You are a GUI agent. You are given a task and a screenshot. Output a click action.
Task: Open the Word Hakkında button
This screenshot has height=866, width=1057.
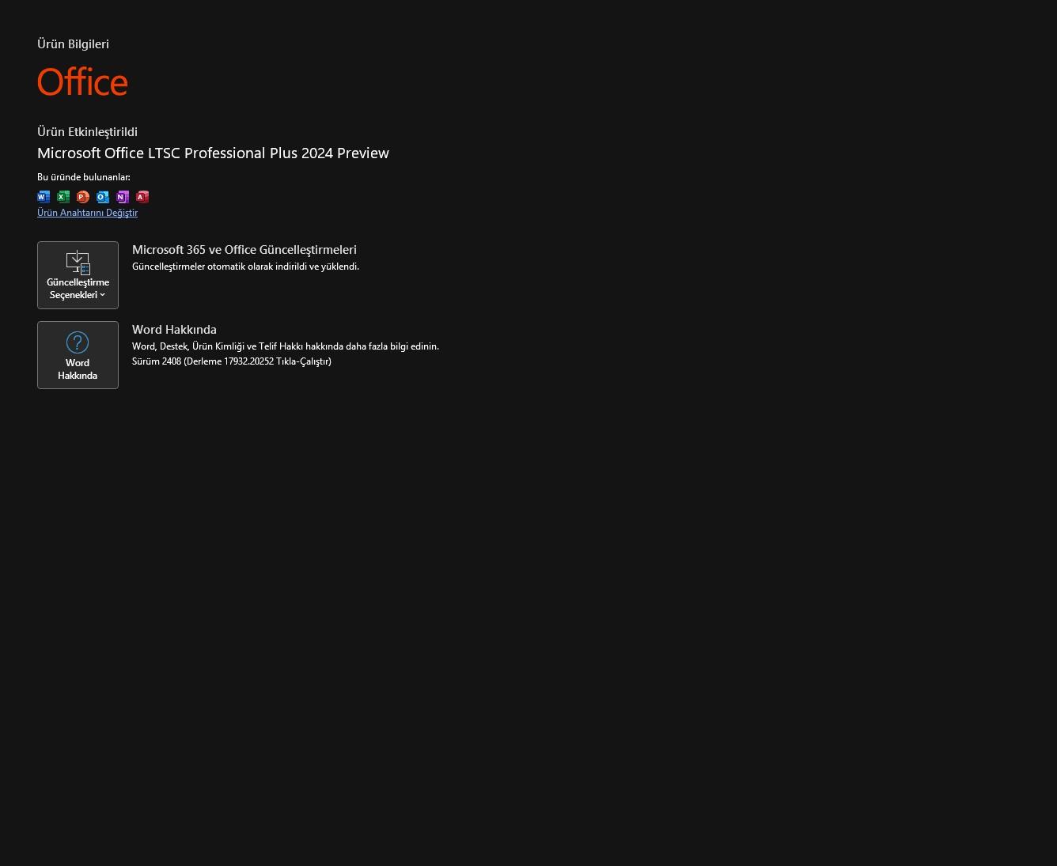(x=78, y=355)
